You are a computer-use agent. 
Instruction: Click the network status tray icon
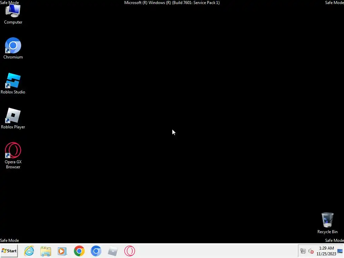click(303, 251)
